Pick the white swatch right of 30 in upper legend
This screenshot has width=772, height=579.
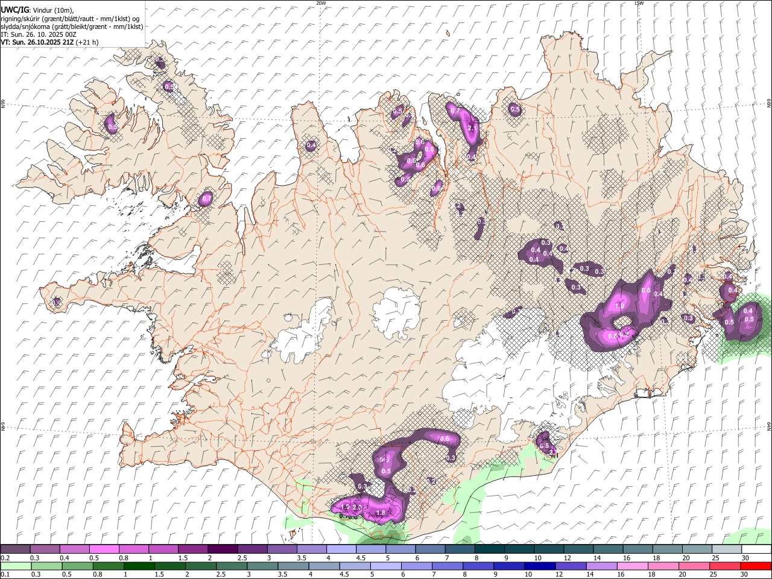[756, 549]
